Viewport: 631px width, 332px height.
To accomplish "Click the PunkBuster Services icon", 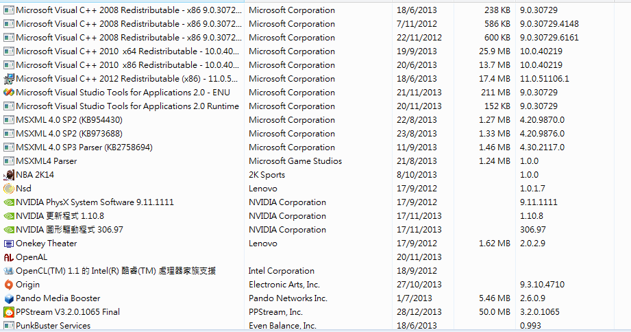I will (x=8, y=326).
